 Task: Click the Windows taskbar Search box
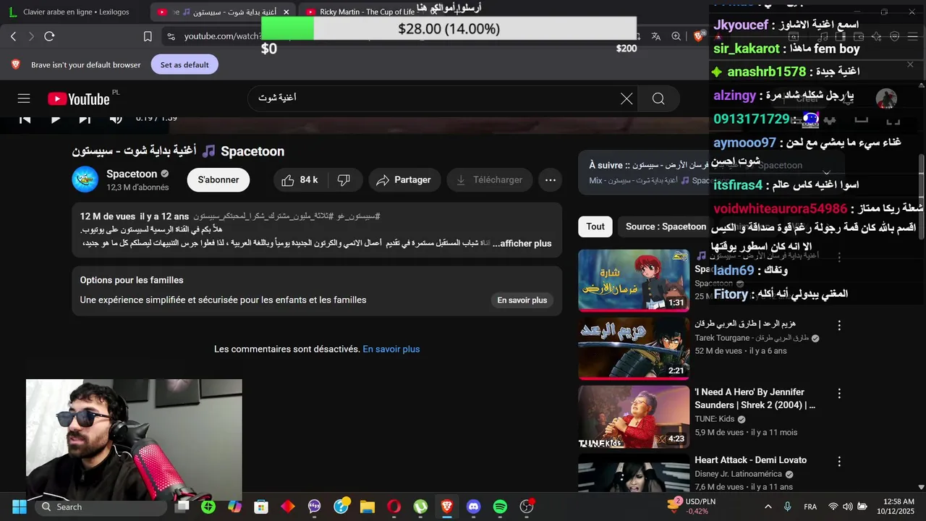[100, 507]
